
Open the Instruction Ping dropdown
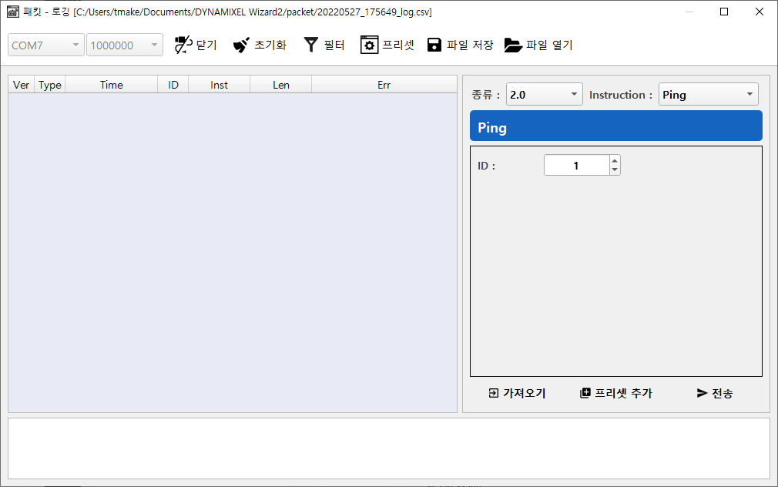pyautogui.click(x=708, y=95)
